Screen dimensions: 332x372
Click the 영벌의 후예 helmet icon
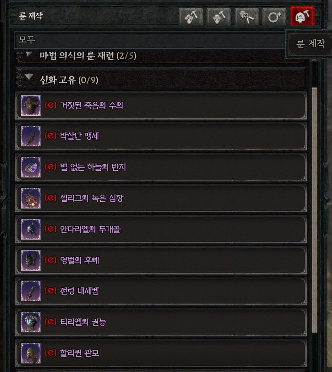(31, 260)
